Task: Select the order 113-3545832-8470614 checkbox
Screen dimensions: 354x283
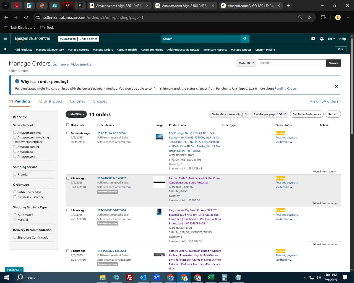Action: 68,210
